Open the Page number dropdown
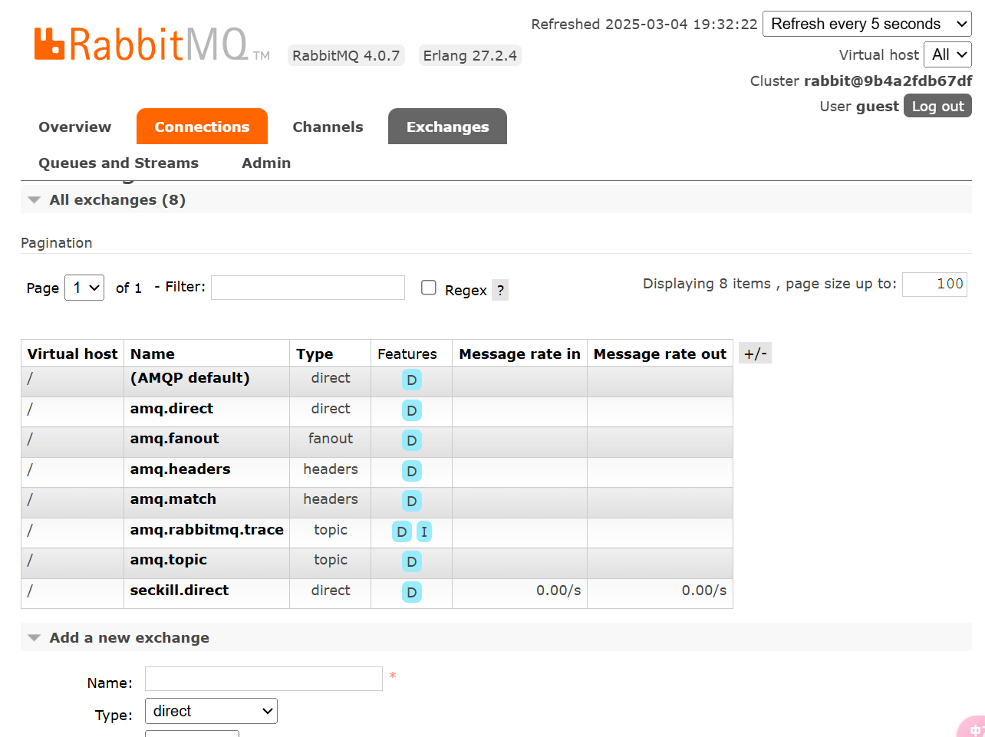The width and height of the screenshot is (985, 737). tap(84, 288)
